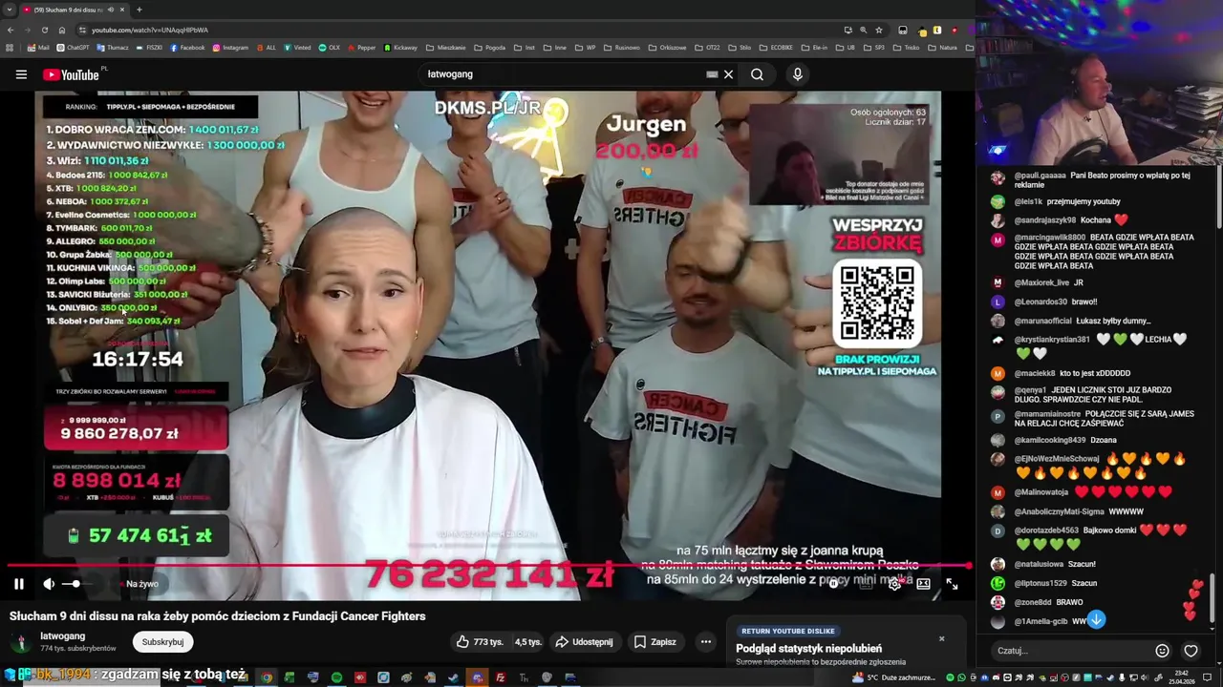
Task: Open the YouTube hamburger guide menu
Action: (x=21, y=74)
